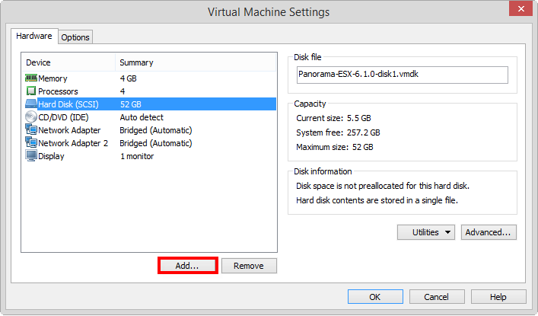Click the Disk file path field
The width and height of the screenshot is (538, 316).
tap(402, 75)
